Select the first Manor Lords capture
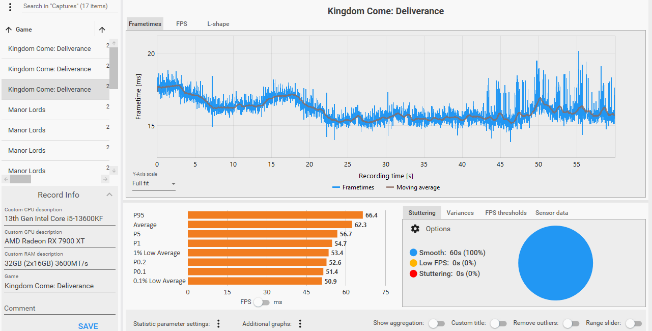The width and height of the screenshot is (652, 331). click(55, 110)
